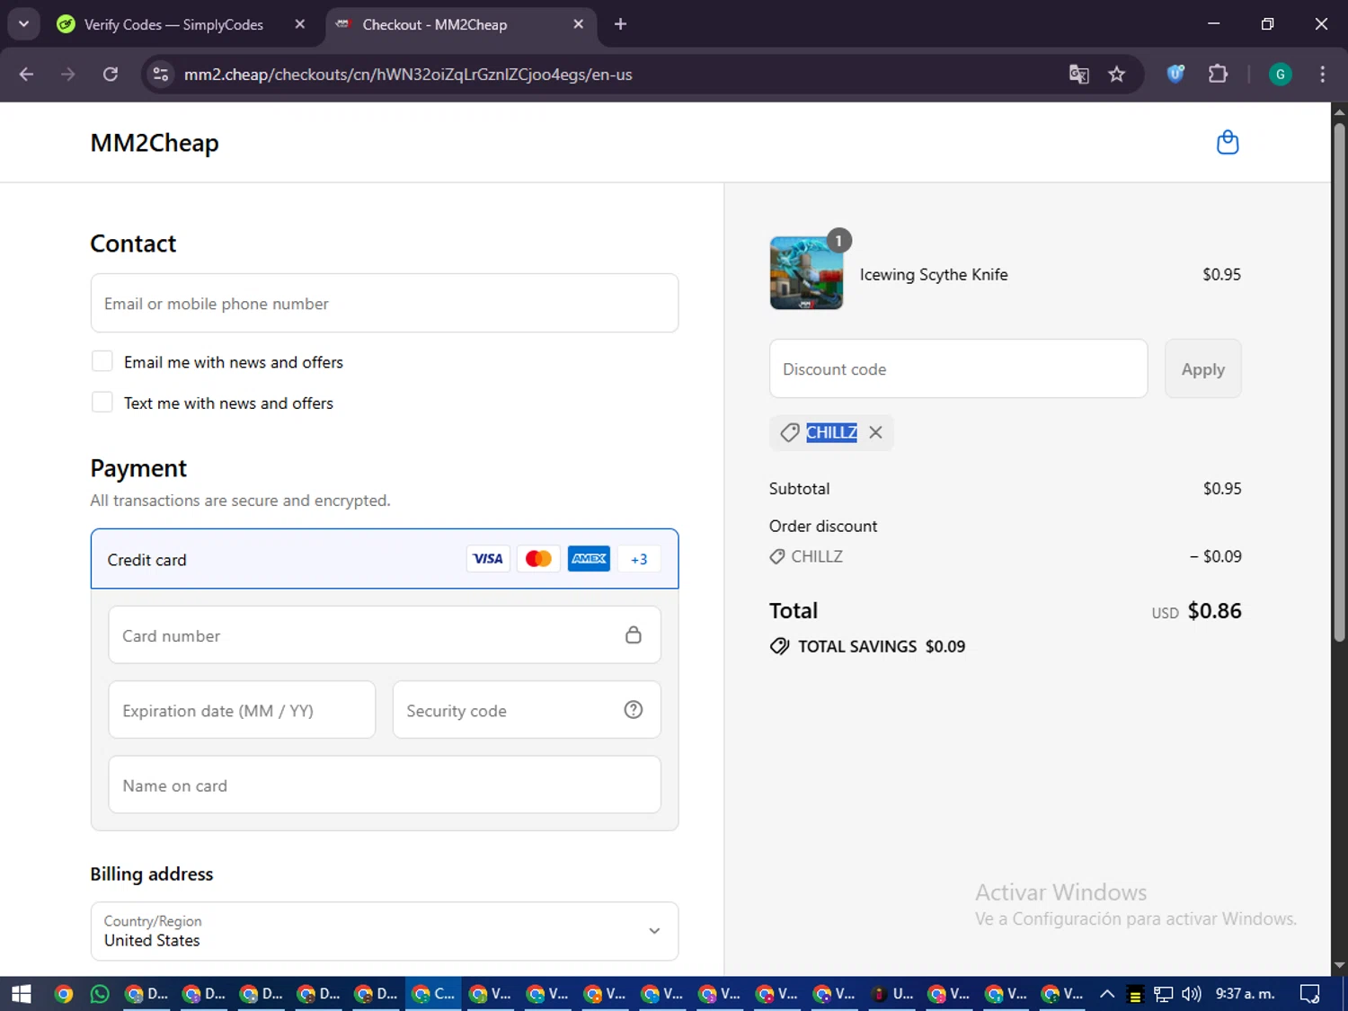Click the Total $0.86 amount
Screen dimensions: 1348x1011
click(x=1214, y=611)
